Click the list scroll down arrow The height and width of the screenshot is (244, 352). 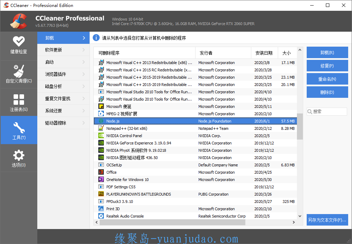pos(300,216)
